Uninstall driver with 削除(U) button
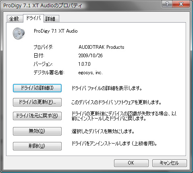This screenshot has width=193, height=173. pos(37,146)
